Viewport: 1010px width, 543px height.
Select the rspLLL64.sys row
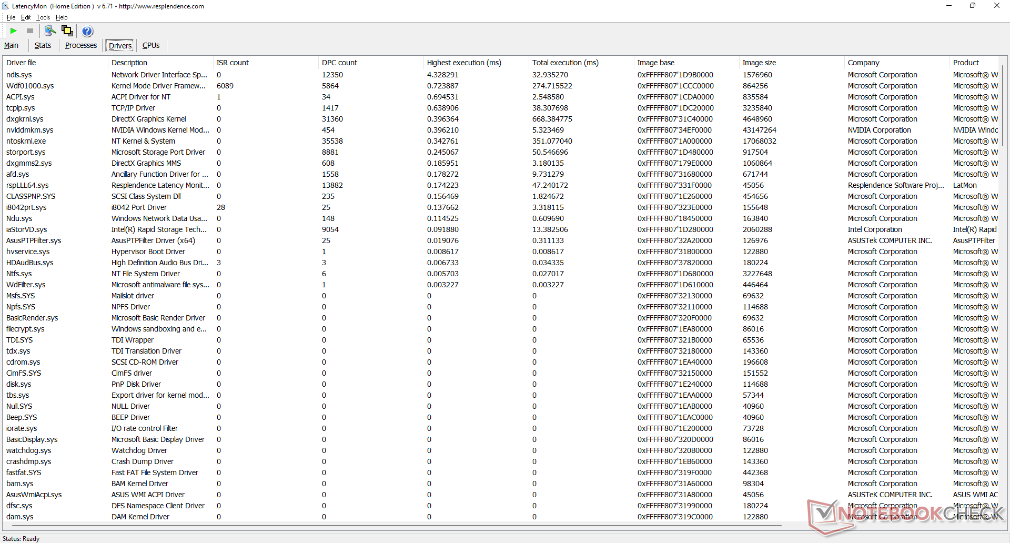[x=501, y=185]
